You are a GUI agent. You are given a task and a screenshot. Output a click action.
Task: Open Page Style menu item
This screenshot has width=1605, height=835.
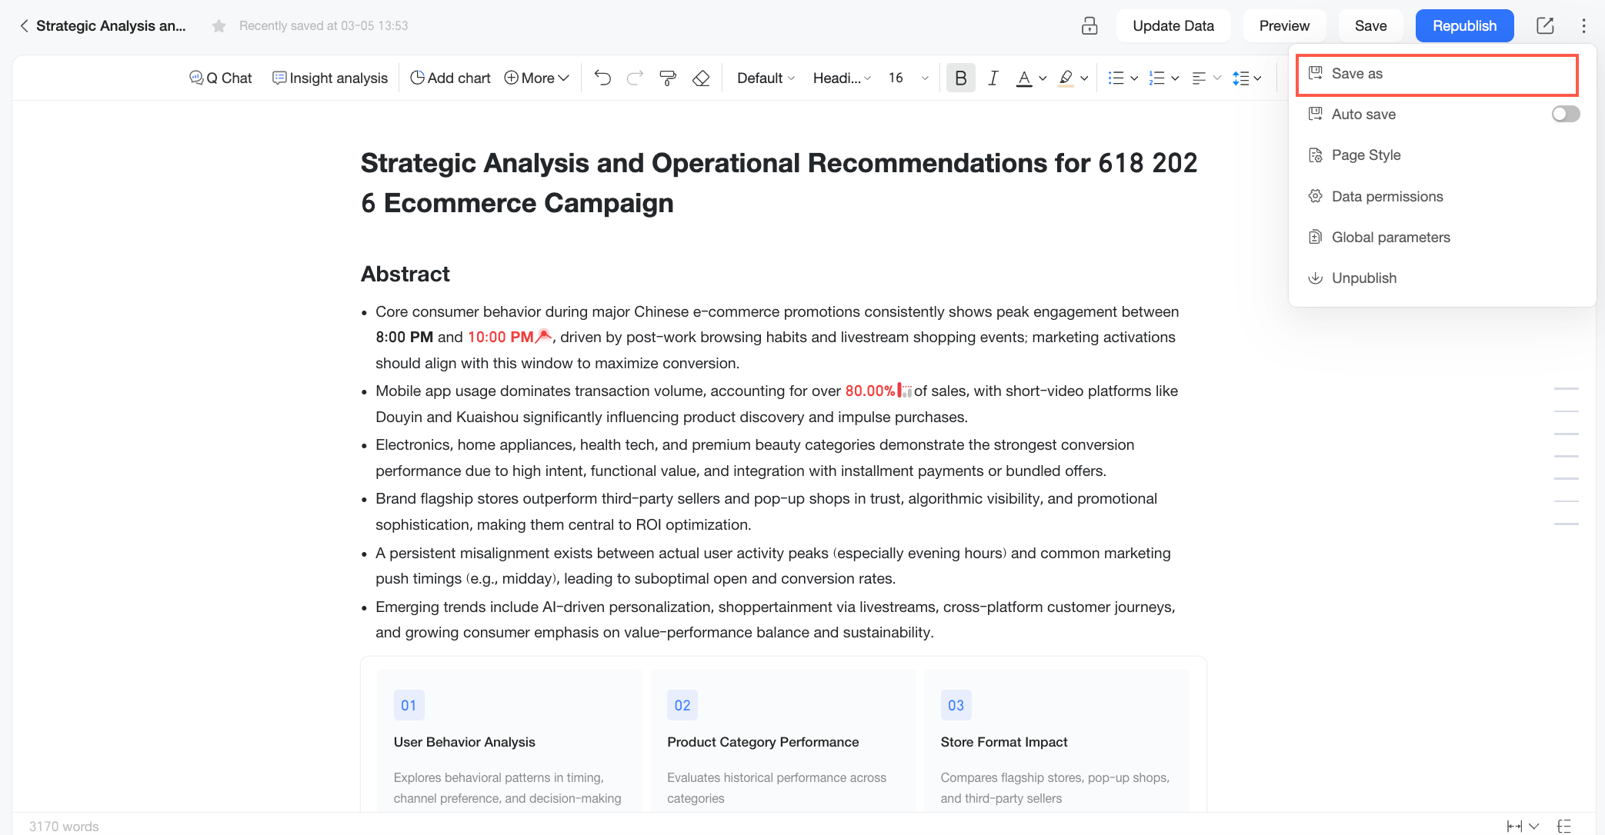coord(1442,155)
